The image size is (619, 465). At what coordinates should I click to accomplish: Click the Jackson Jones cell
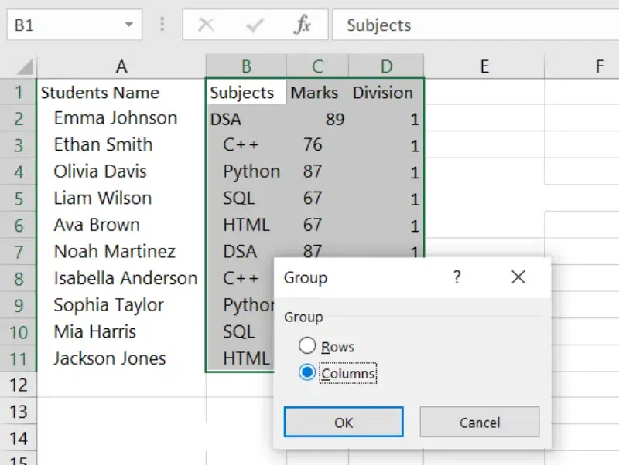[x=109, y=358]
